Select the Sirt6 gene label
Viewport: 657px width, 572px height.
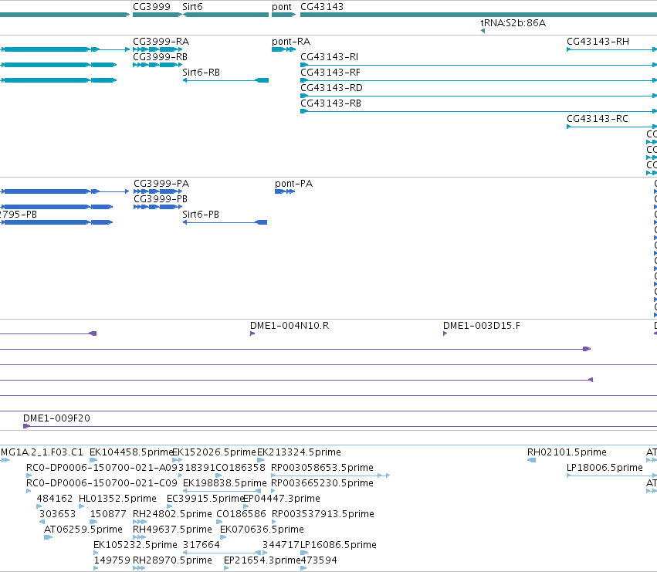click(x=192, y=7)
